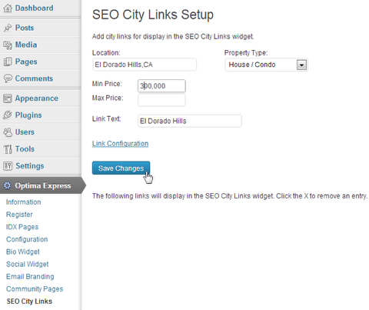Click the Optima Express gear icon

pos(8,185)
